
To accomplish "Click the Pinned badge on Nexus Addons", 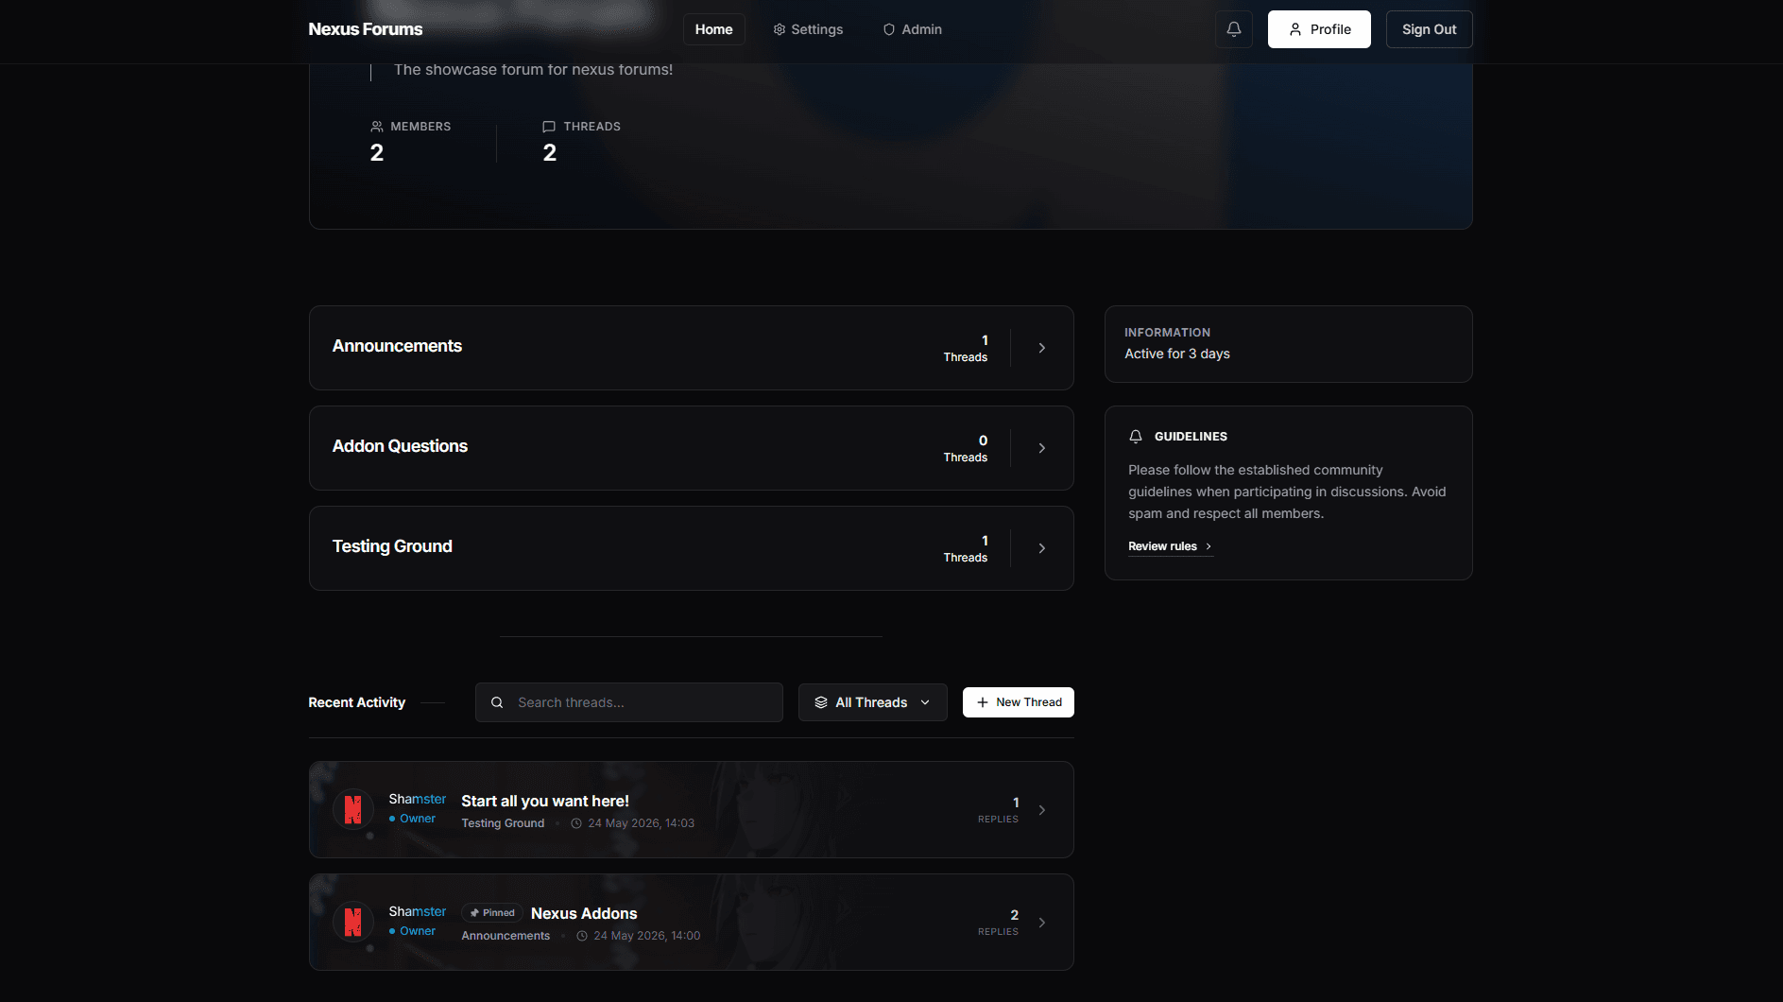I will [491, 913].
